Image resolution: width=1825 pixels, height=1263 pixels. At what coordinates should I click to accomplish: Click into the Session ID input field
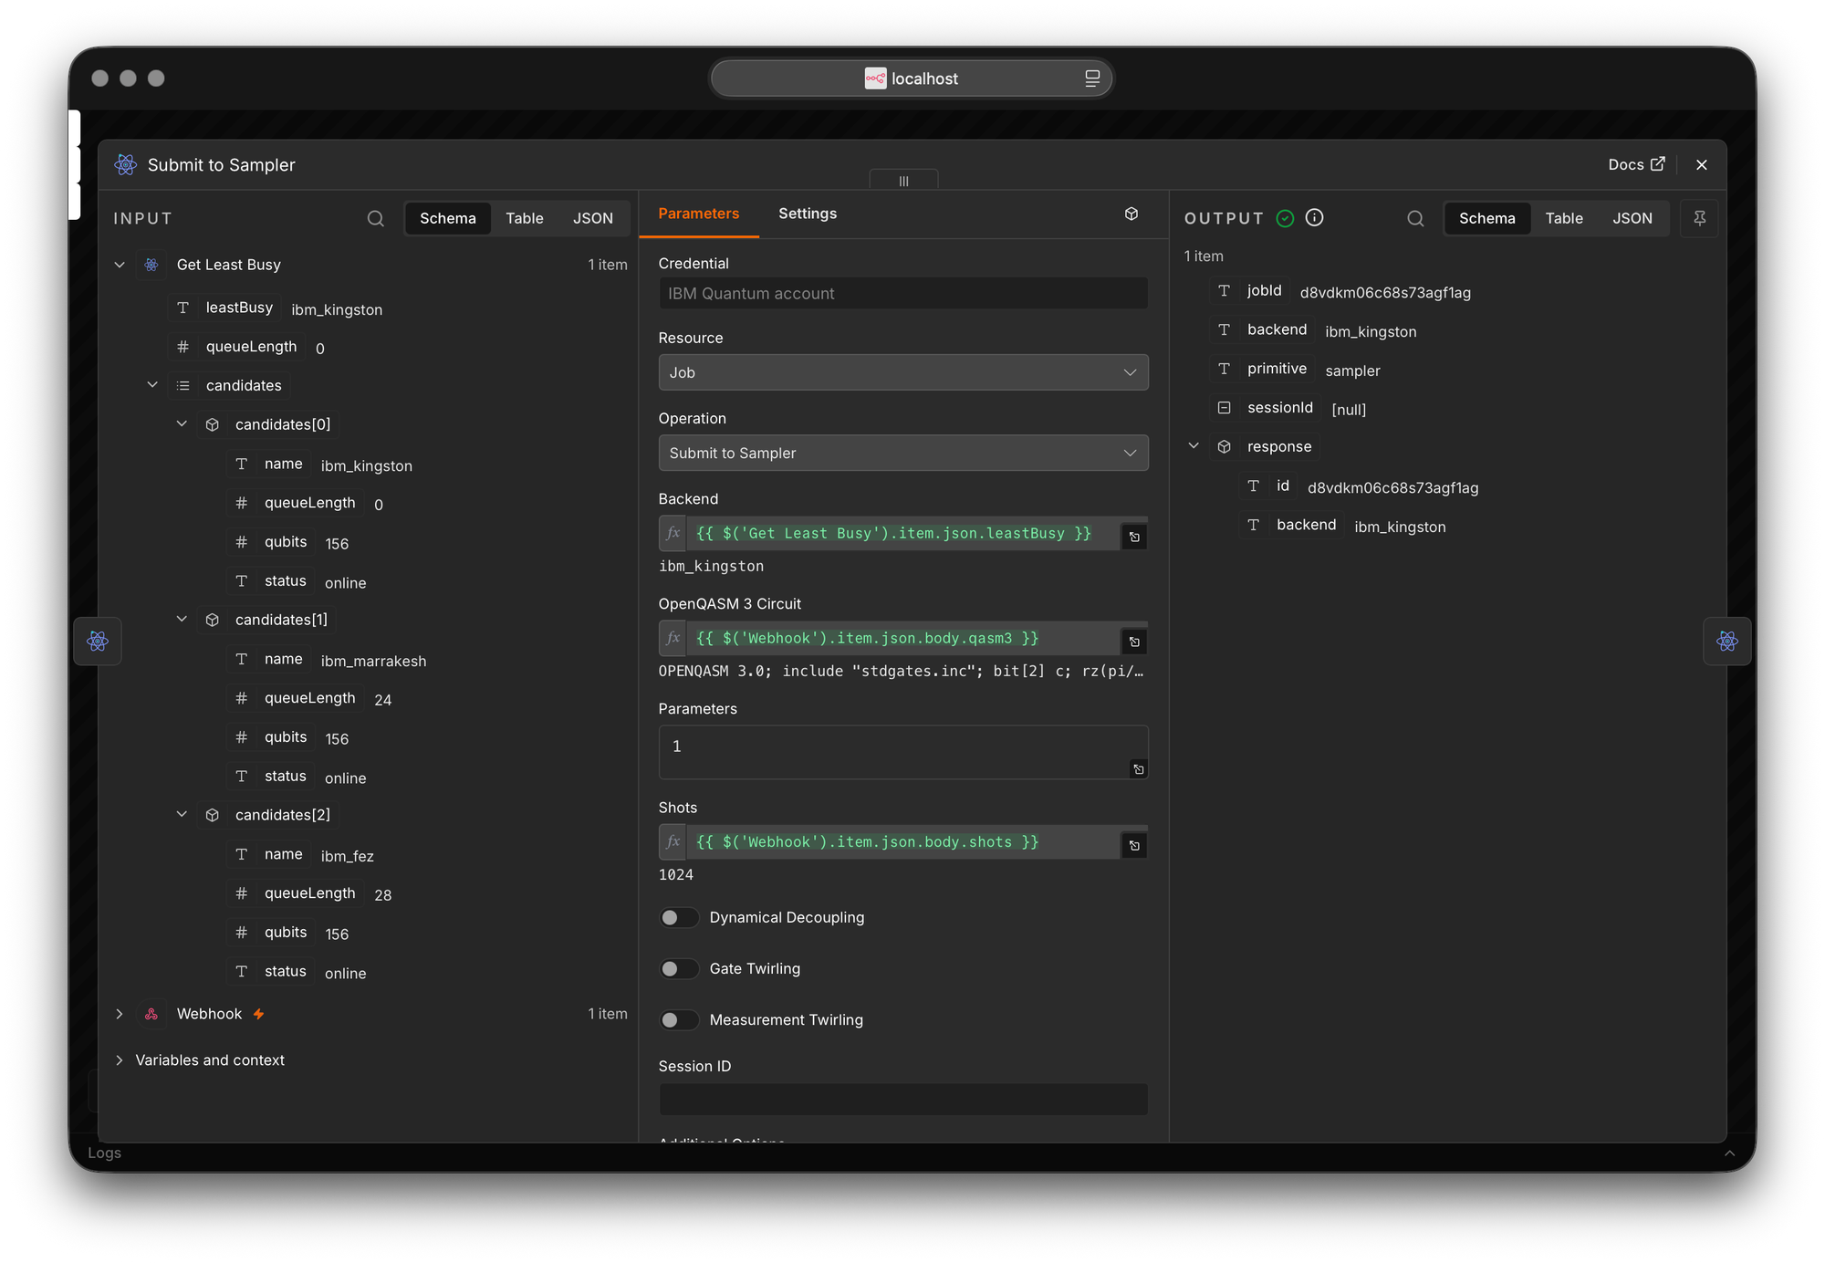(x=903, y=1099)
